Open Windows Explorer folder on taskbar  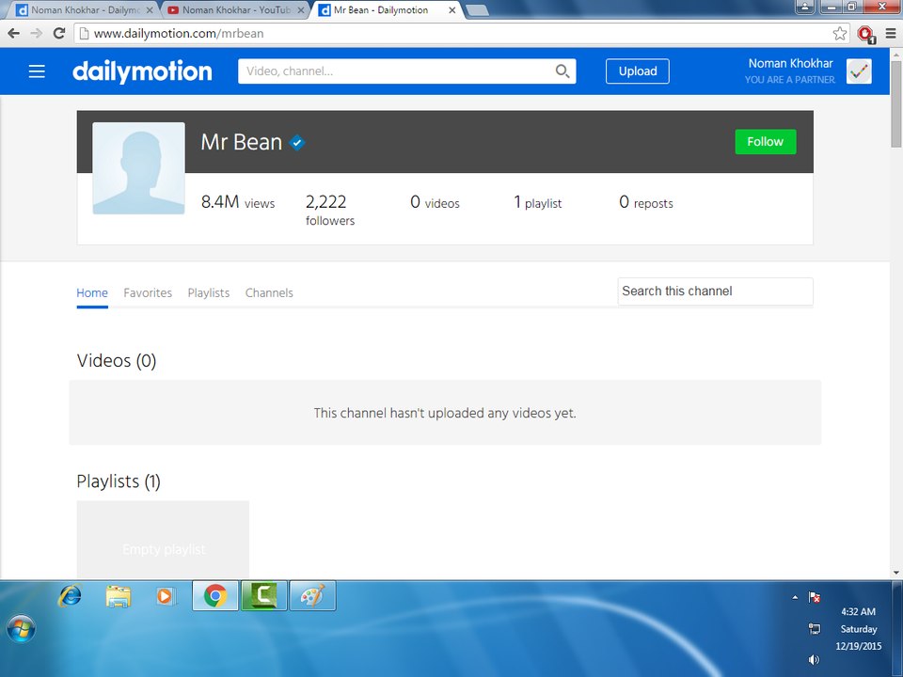(x=119, y=596)
